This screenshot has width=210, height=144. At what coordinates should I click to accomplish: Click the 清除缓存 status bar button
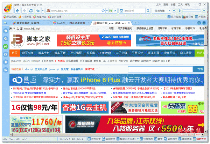tap(108, 139)
